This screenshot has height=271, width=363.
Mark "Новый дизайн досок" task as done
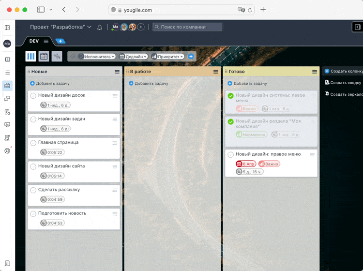(x=33, y=95)
